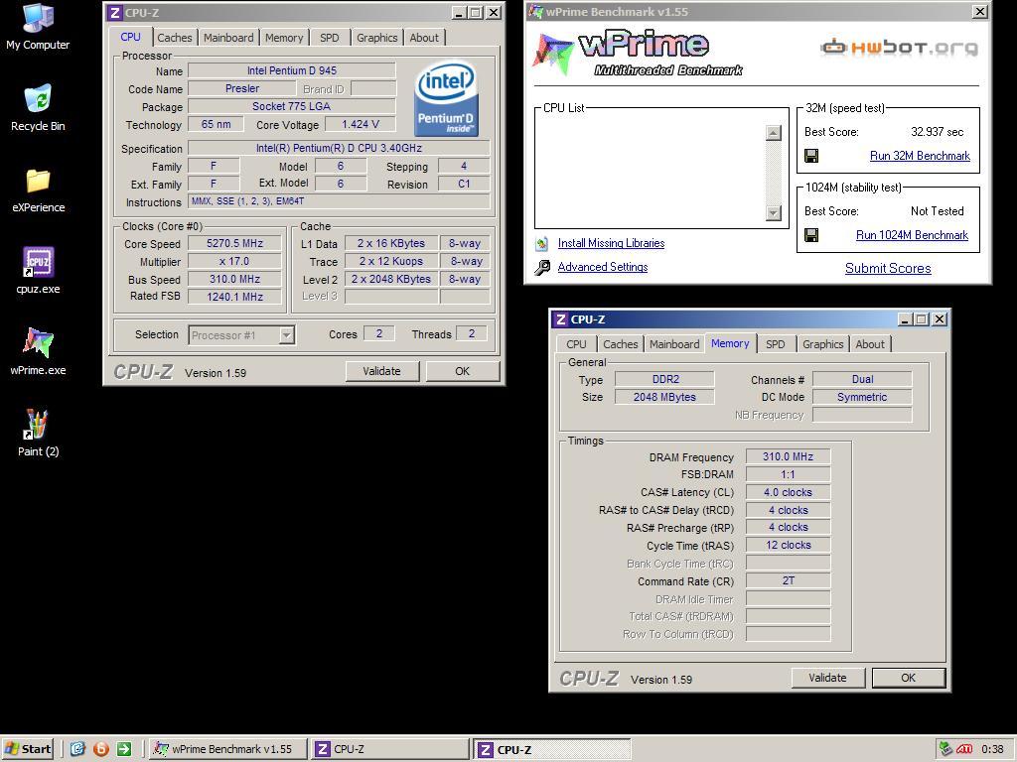Click the Multiplier value x 17.0
This screenshot has width=1017, height=762.
[234, 261]
